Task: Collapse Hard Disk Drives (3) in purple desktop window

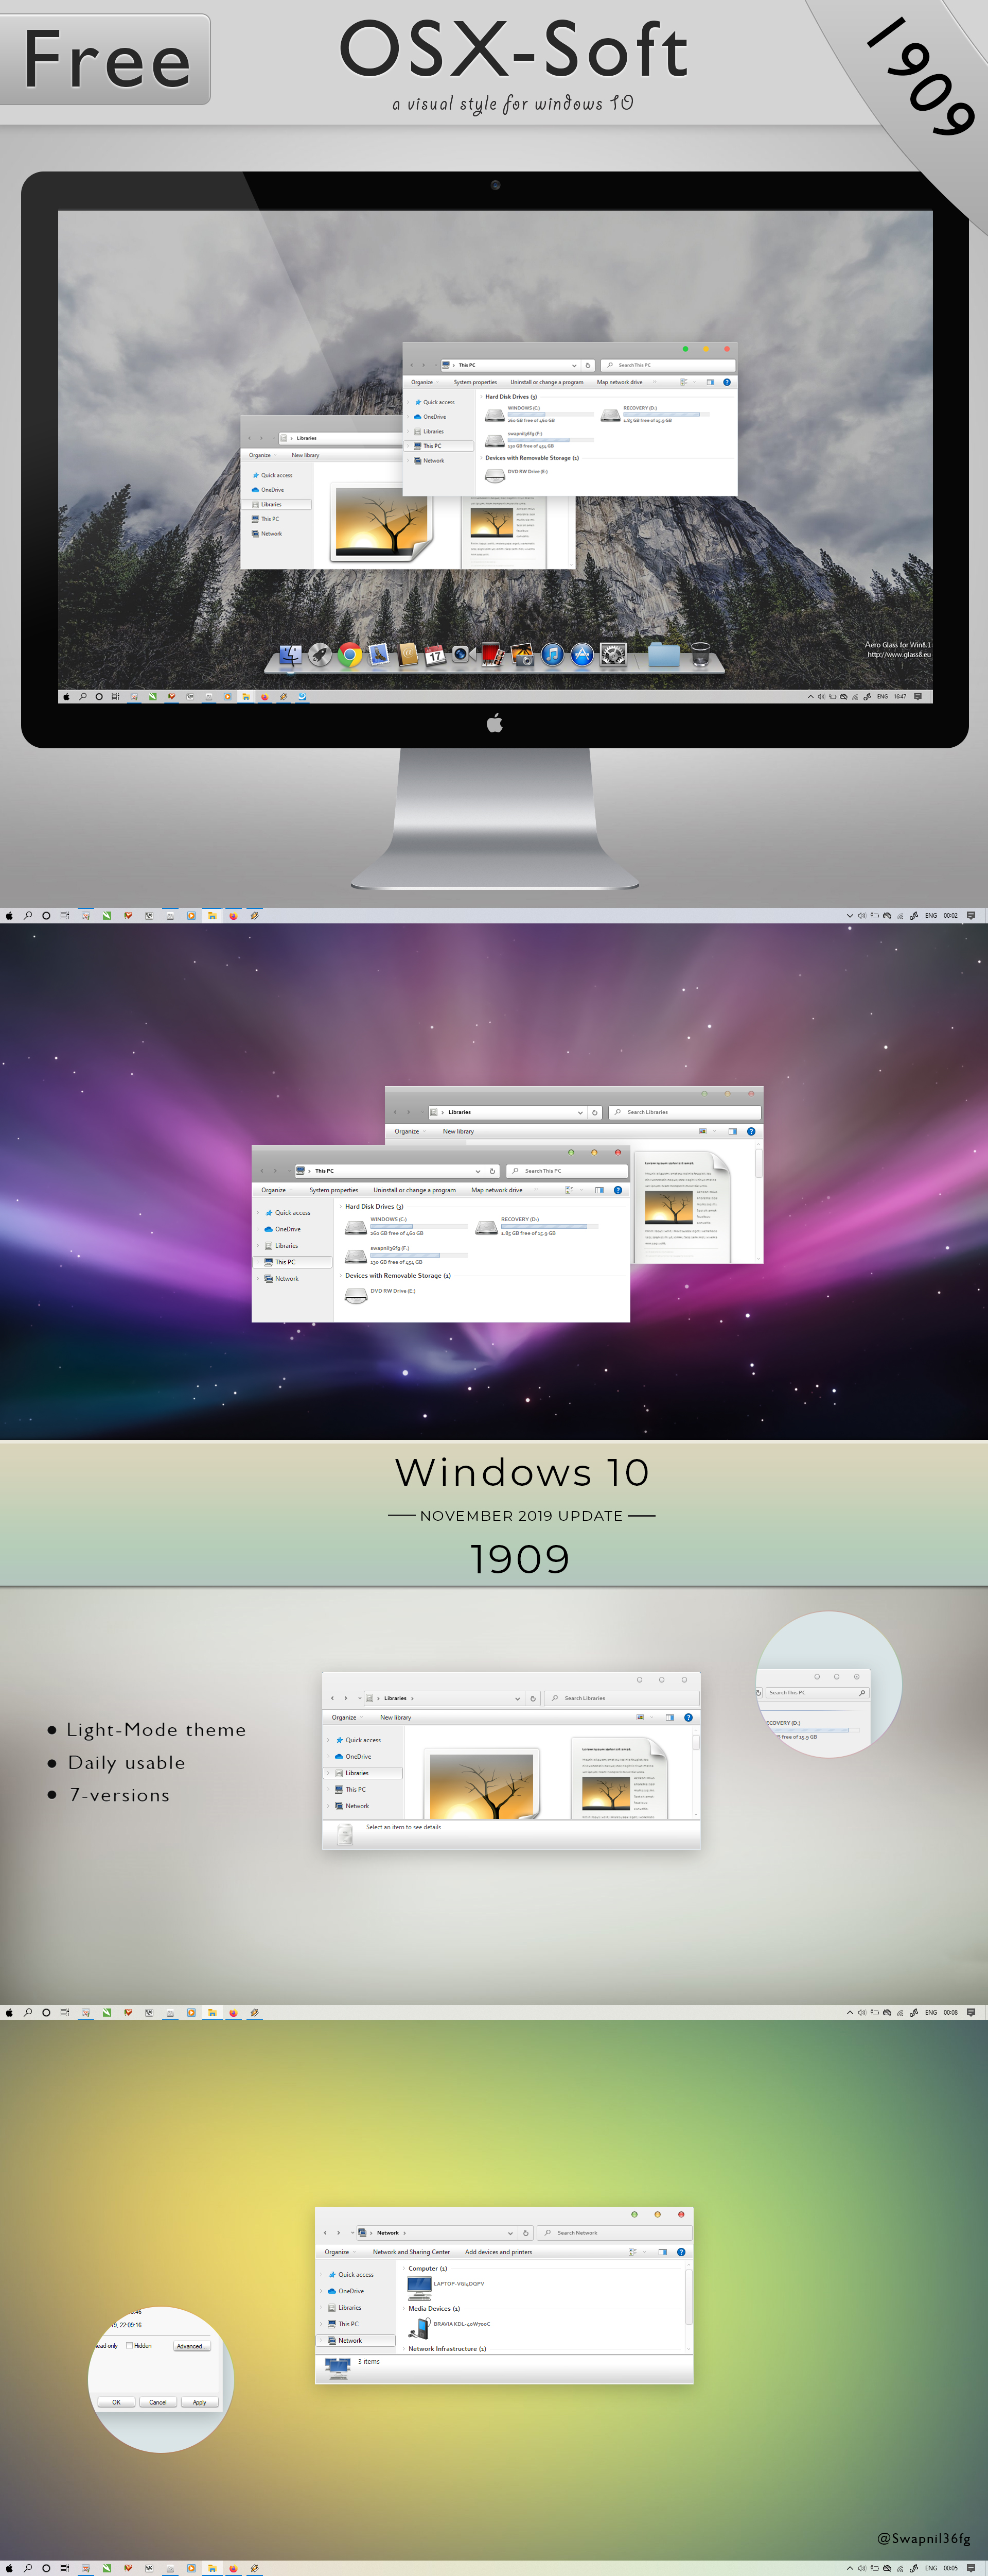Action: (341, 1207)
